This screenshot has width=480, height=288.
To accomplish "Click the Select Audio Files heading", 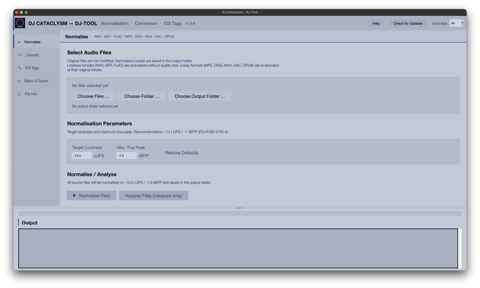I will [x=89, y=53].
